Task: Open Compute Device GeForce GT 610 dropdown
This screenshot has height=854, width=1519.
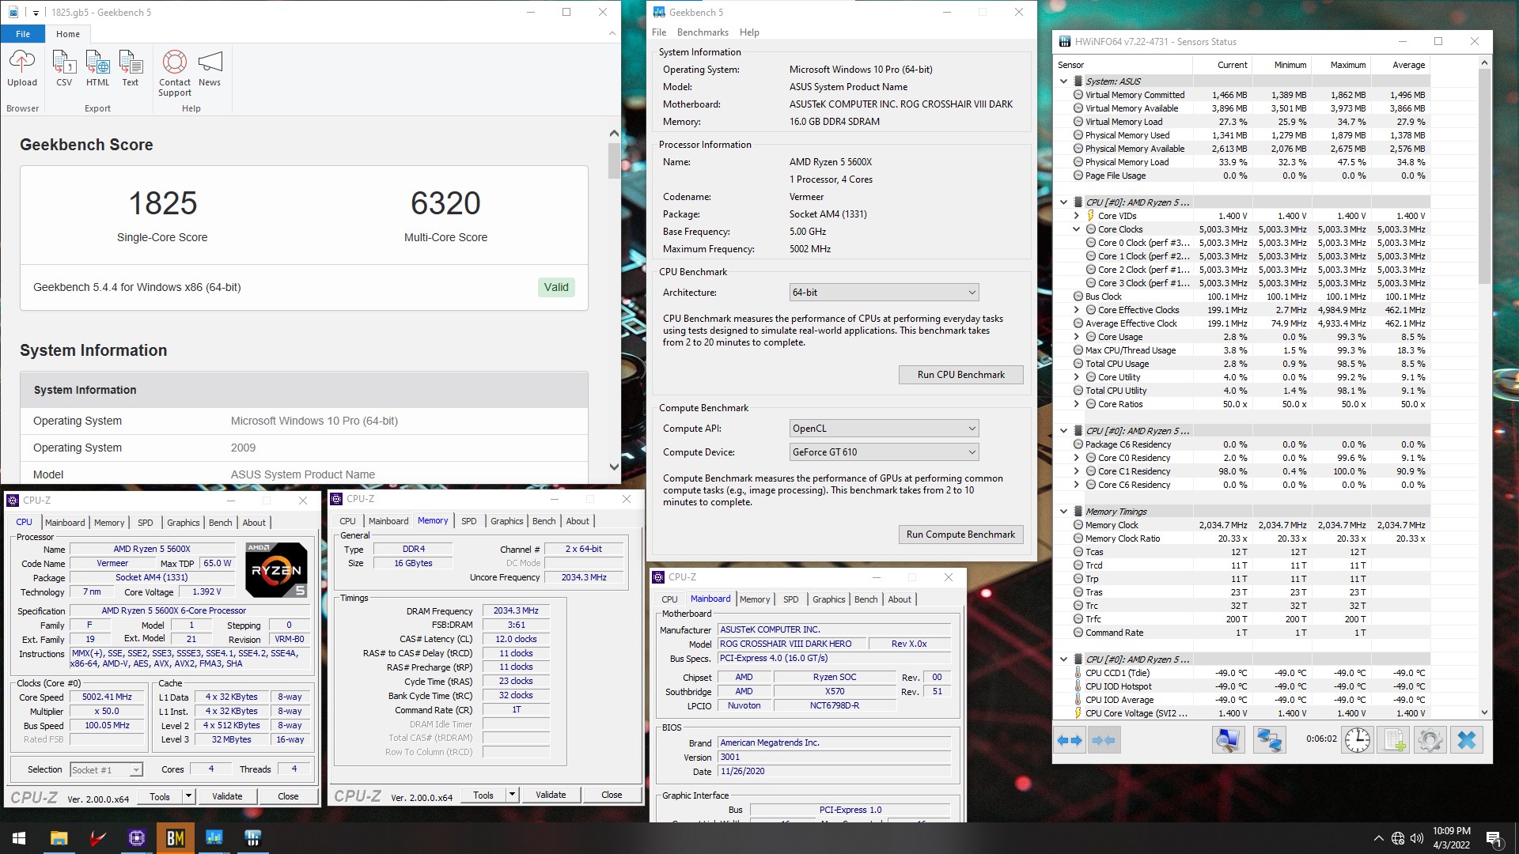Action: coord(884,452)
